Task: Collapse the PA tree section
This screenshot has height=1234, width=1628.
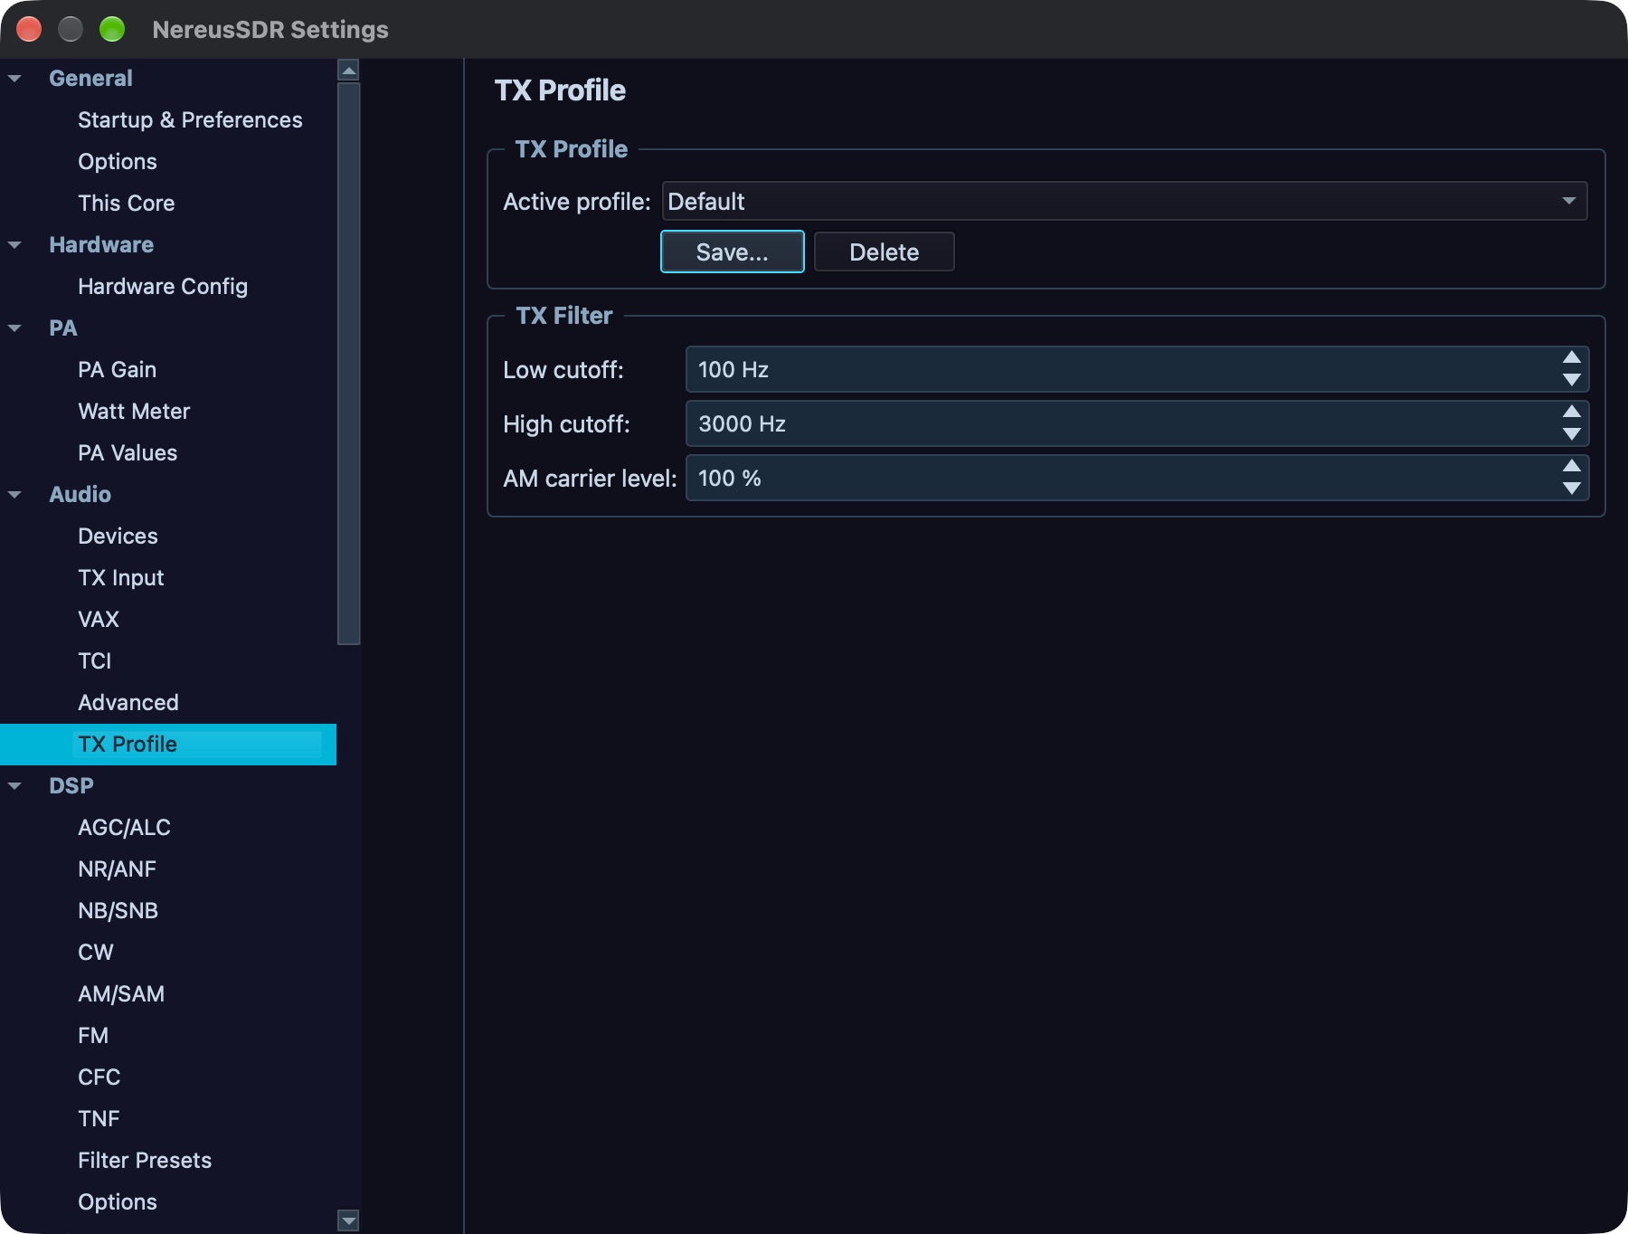Action: pyautogui.click(x=15, y=328)
